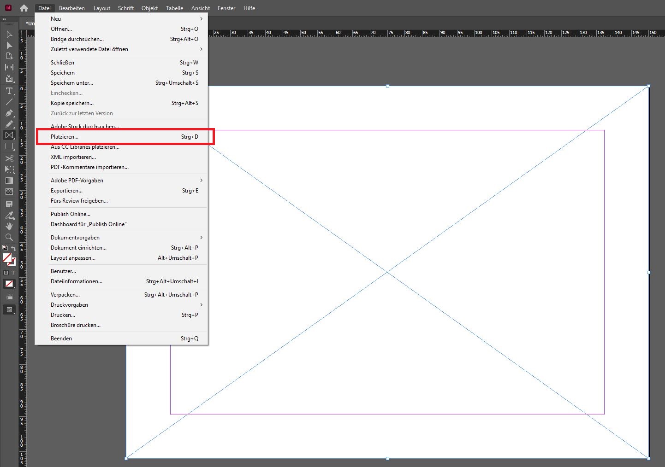Choose Exportieren... from the menu
The height and width of the screenshot is (467, 665).
(67, 191)
